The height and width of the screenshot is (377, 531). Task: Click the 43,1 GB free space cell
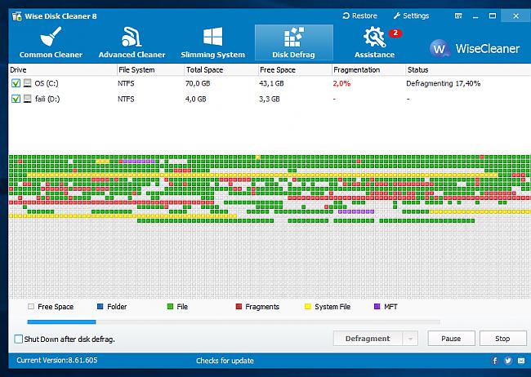(271, 83)
